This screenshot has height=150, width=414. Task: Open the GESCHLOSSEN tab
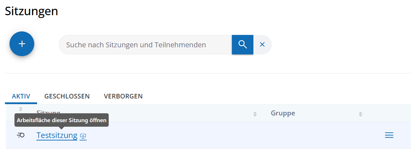click(x=67, y=96)
